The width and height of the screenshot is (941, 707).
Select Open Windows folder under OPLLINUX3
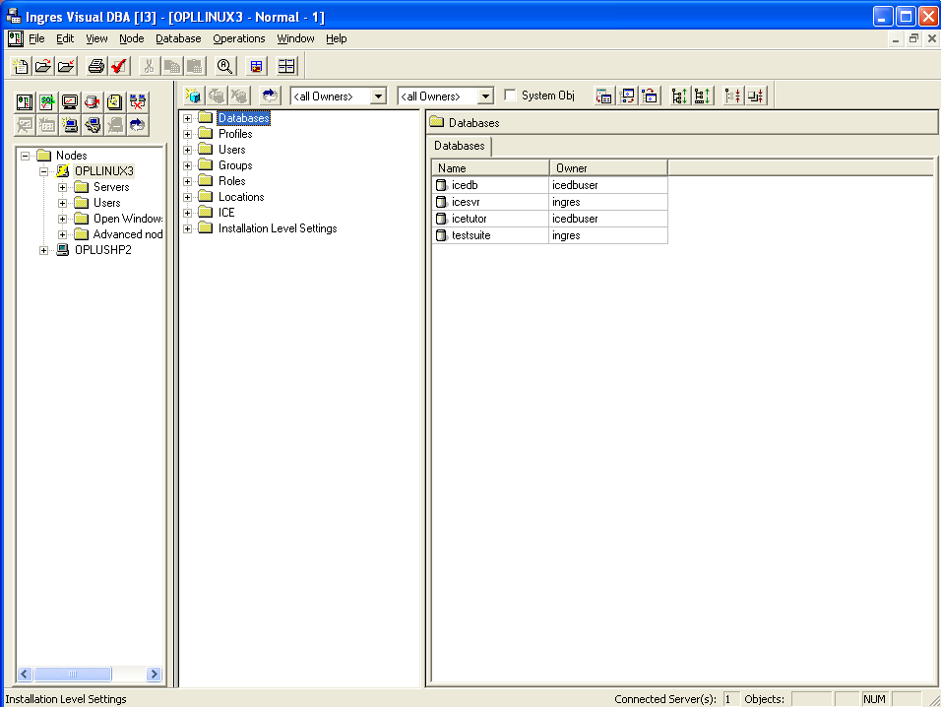(x=127, y=219)
